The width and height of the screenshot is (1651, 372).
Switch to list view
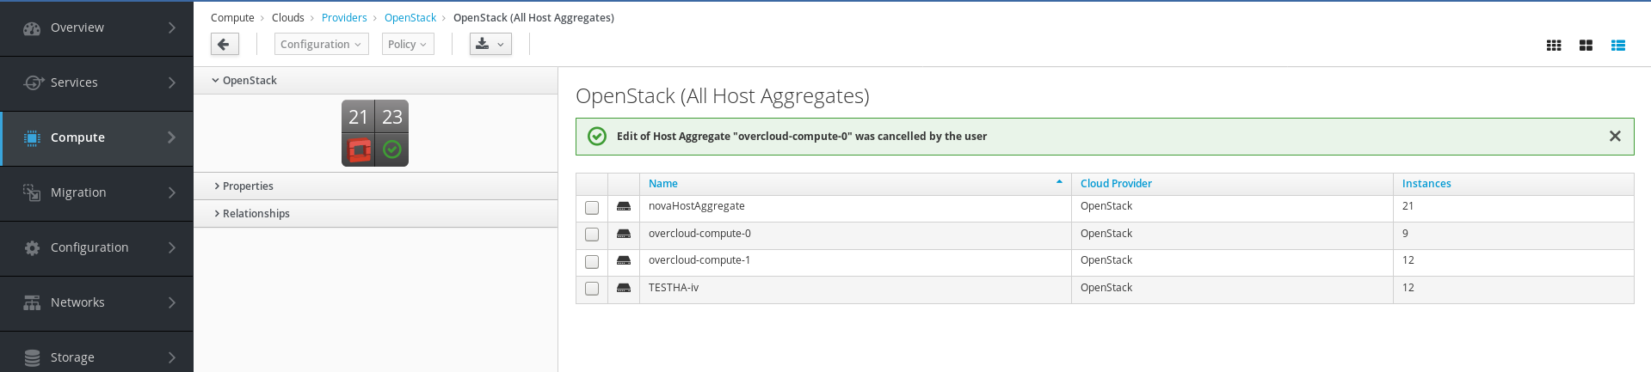point(1618,46)
